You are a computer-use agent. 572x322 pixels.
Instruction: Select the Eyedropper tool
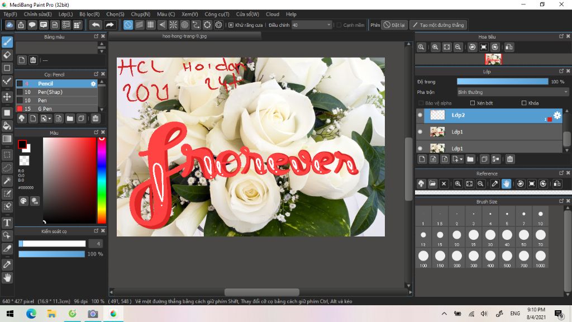click(7, 264)
